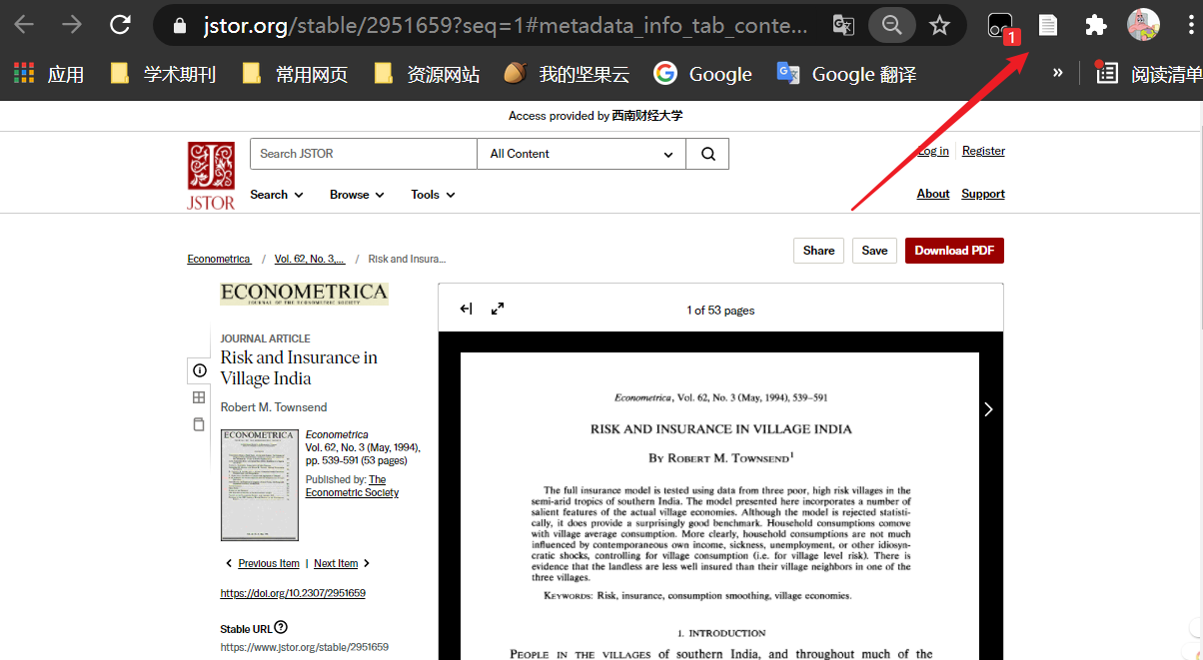This screenshot has height=660, width=1203.
Task: Select the item info tab icon
Action: pos(199,370)
